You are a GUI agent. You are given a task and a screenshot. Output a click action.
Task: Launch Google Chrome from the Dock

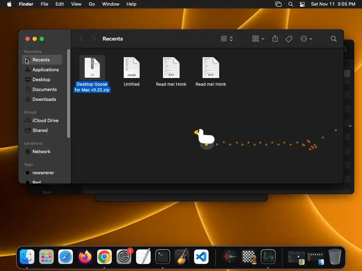tap(104, 257)
